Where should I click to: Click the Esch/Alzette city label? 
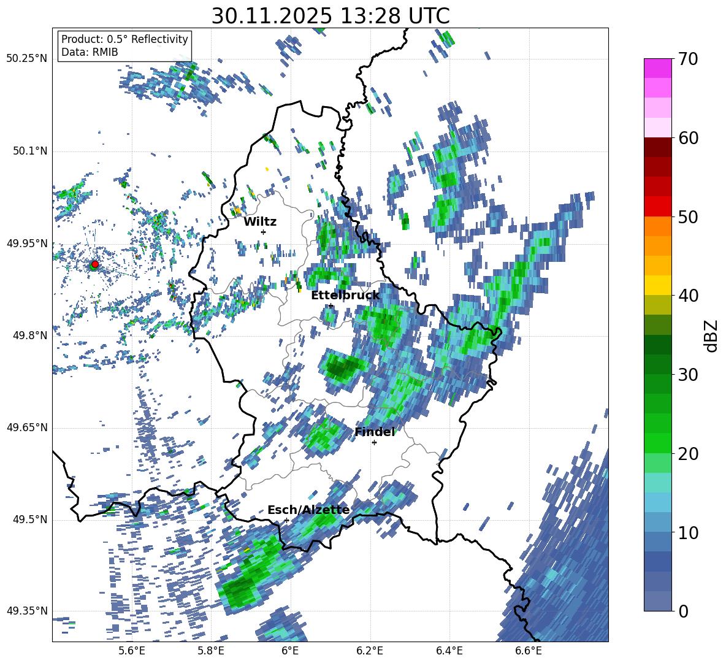[x=308, y=510]
